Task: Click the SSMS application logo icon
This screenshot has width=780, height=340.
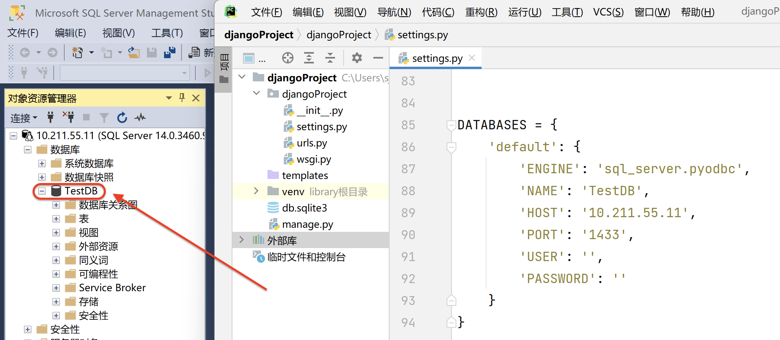Action: pos(17,13)
